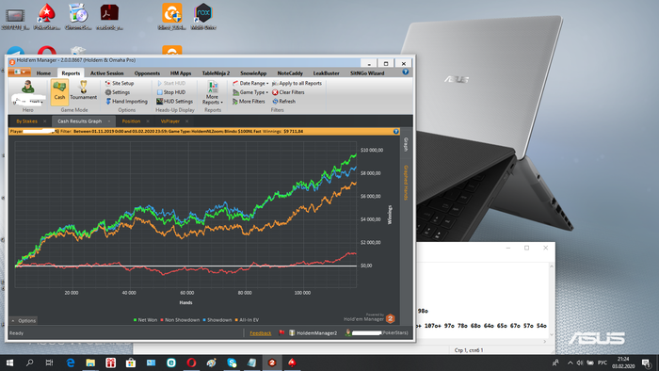The height and width of the screenshot is (371, 659).
Task: Open Site Setup in Options group
Action: [x=120, y=83]
